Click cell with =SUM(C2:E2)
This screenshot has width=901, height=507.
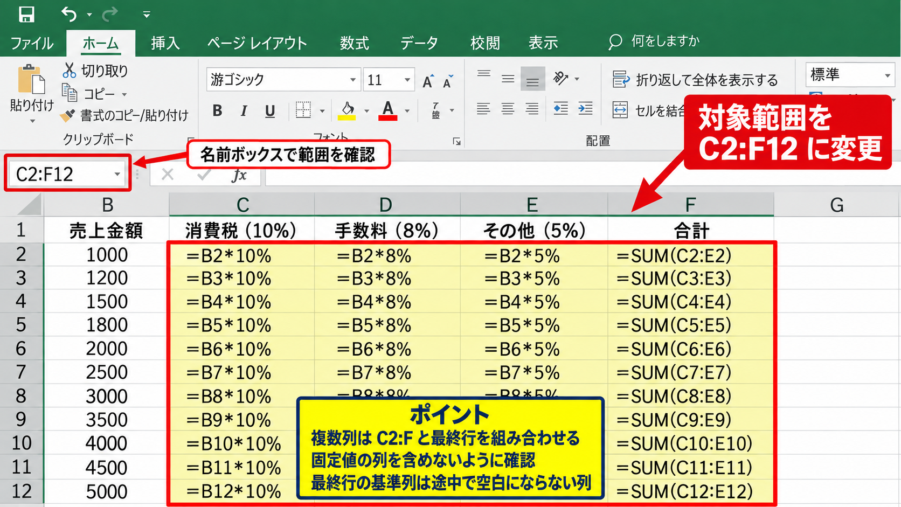click(691, 255)
